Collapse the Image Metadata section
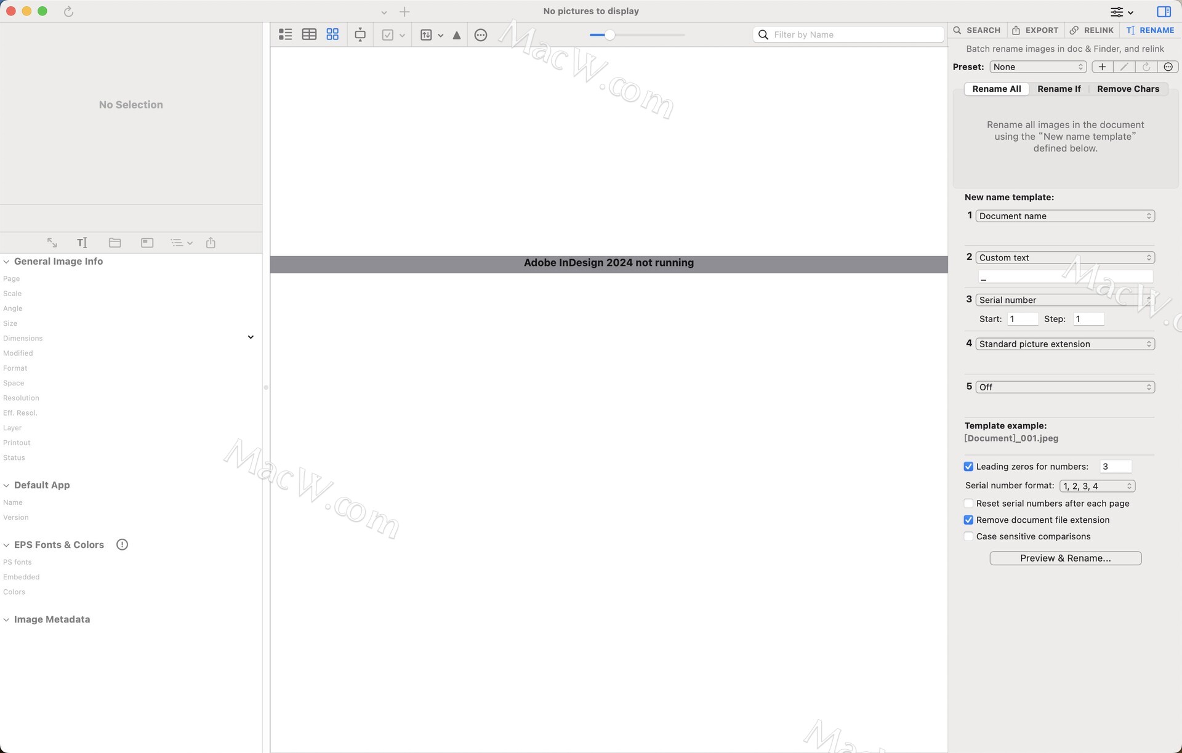The width and height of the screenshot is (1182, 753). 6,619
